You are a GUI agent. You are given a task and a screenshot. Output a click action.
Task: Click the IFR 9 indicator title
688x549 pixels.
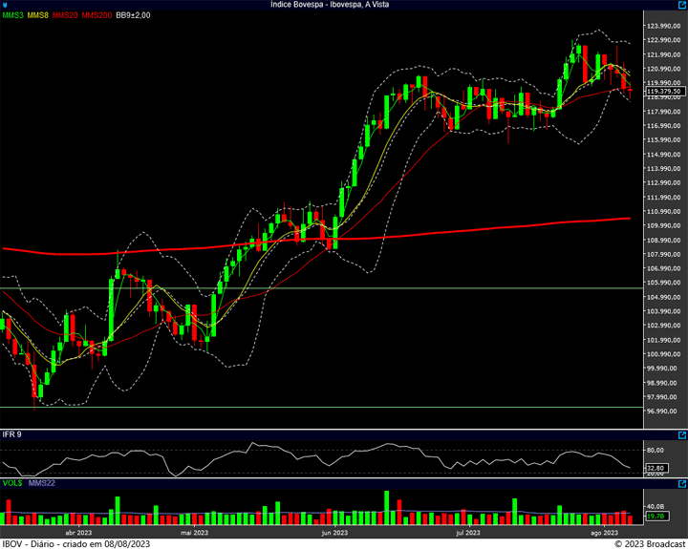pyautogui.click(x=12, y=434)
